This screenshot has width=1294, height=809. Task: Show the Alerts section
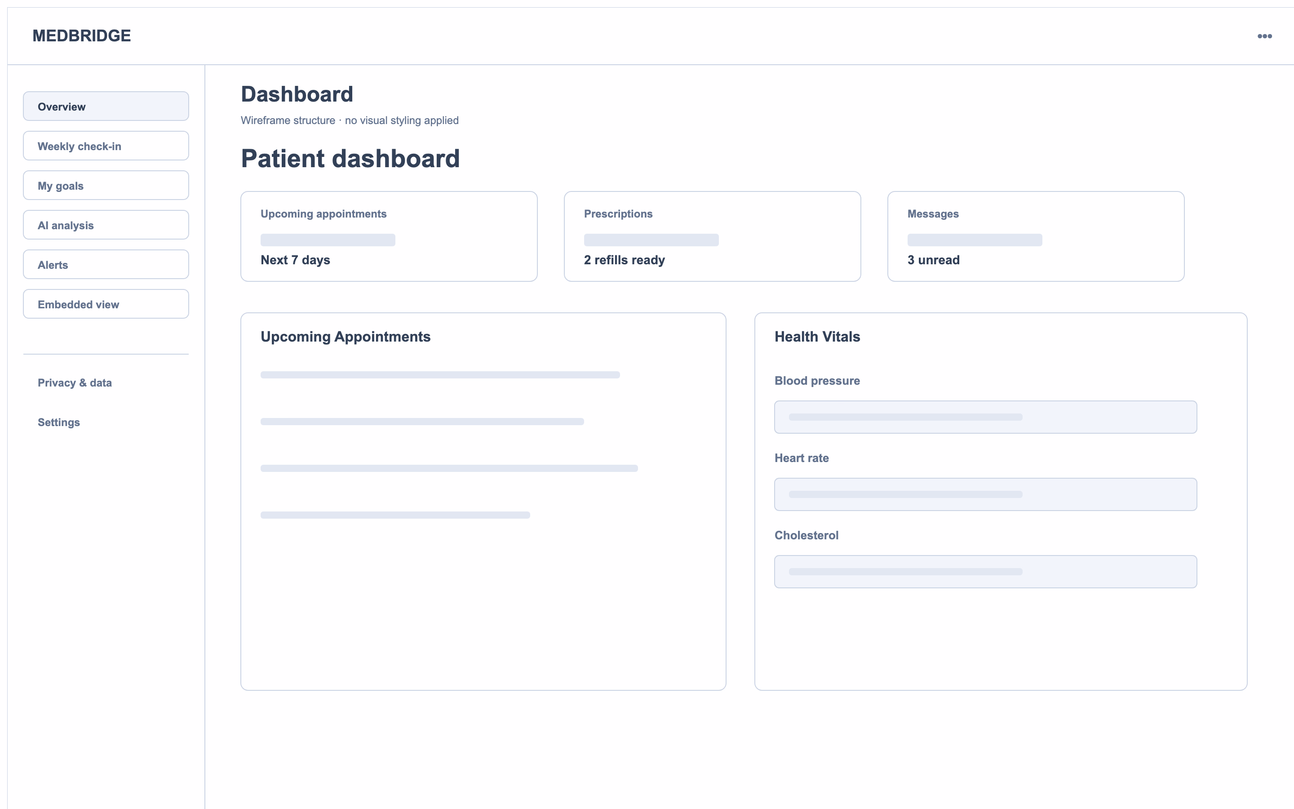tap(106, 264)
